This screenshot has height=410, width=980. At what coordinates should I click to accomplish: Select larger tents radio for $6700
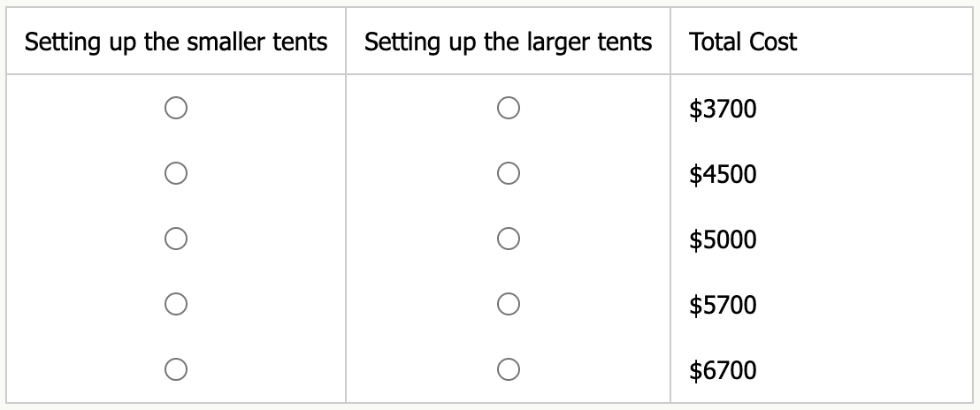point(508,368)
